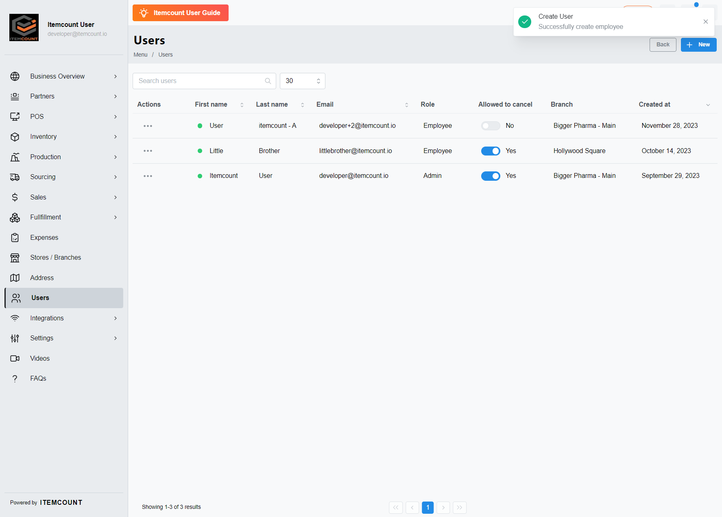Screen dimensions: 722x517
Task: Click the New user button
Action: tap(699, 45)
